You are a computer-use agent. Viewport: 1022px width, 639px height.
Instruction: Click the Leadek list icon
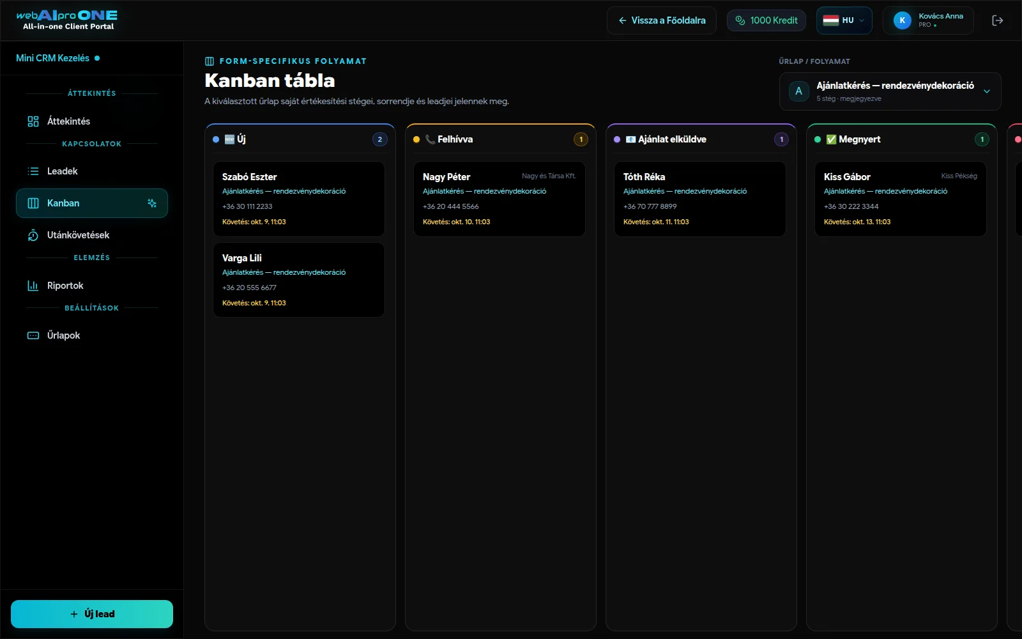click(33, 171)
